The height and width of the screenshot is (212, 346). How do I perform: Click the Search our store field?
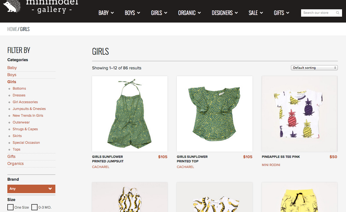coord(318,13)
